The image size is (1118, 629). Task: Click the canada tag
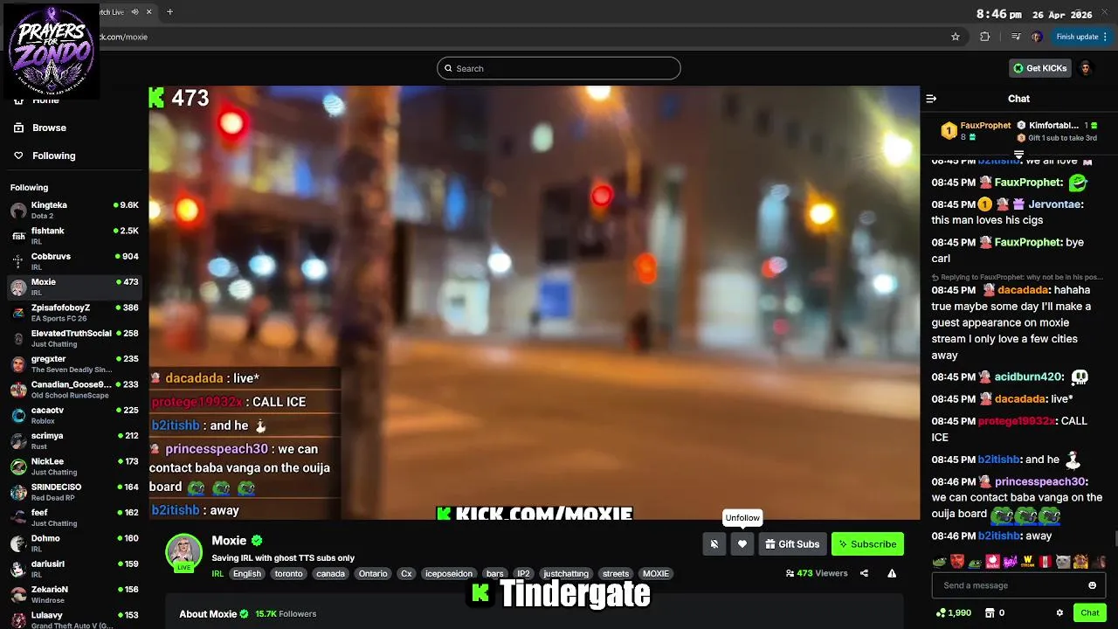(330, 574)
